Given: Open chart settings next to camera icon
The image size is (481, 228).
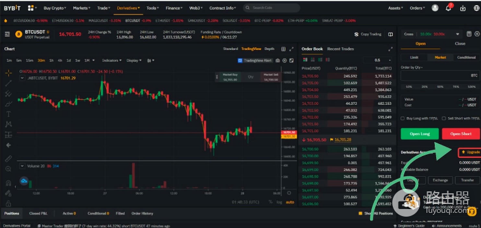Looking at the screenshot, I should (x=285, y=61).
